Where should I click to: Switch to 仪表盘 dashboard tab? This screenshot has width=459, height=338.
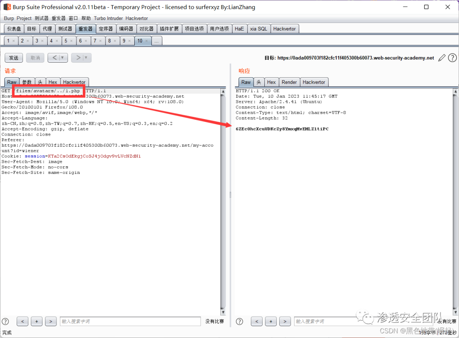14,29
